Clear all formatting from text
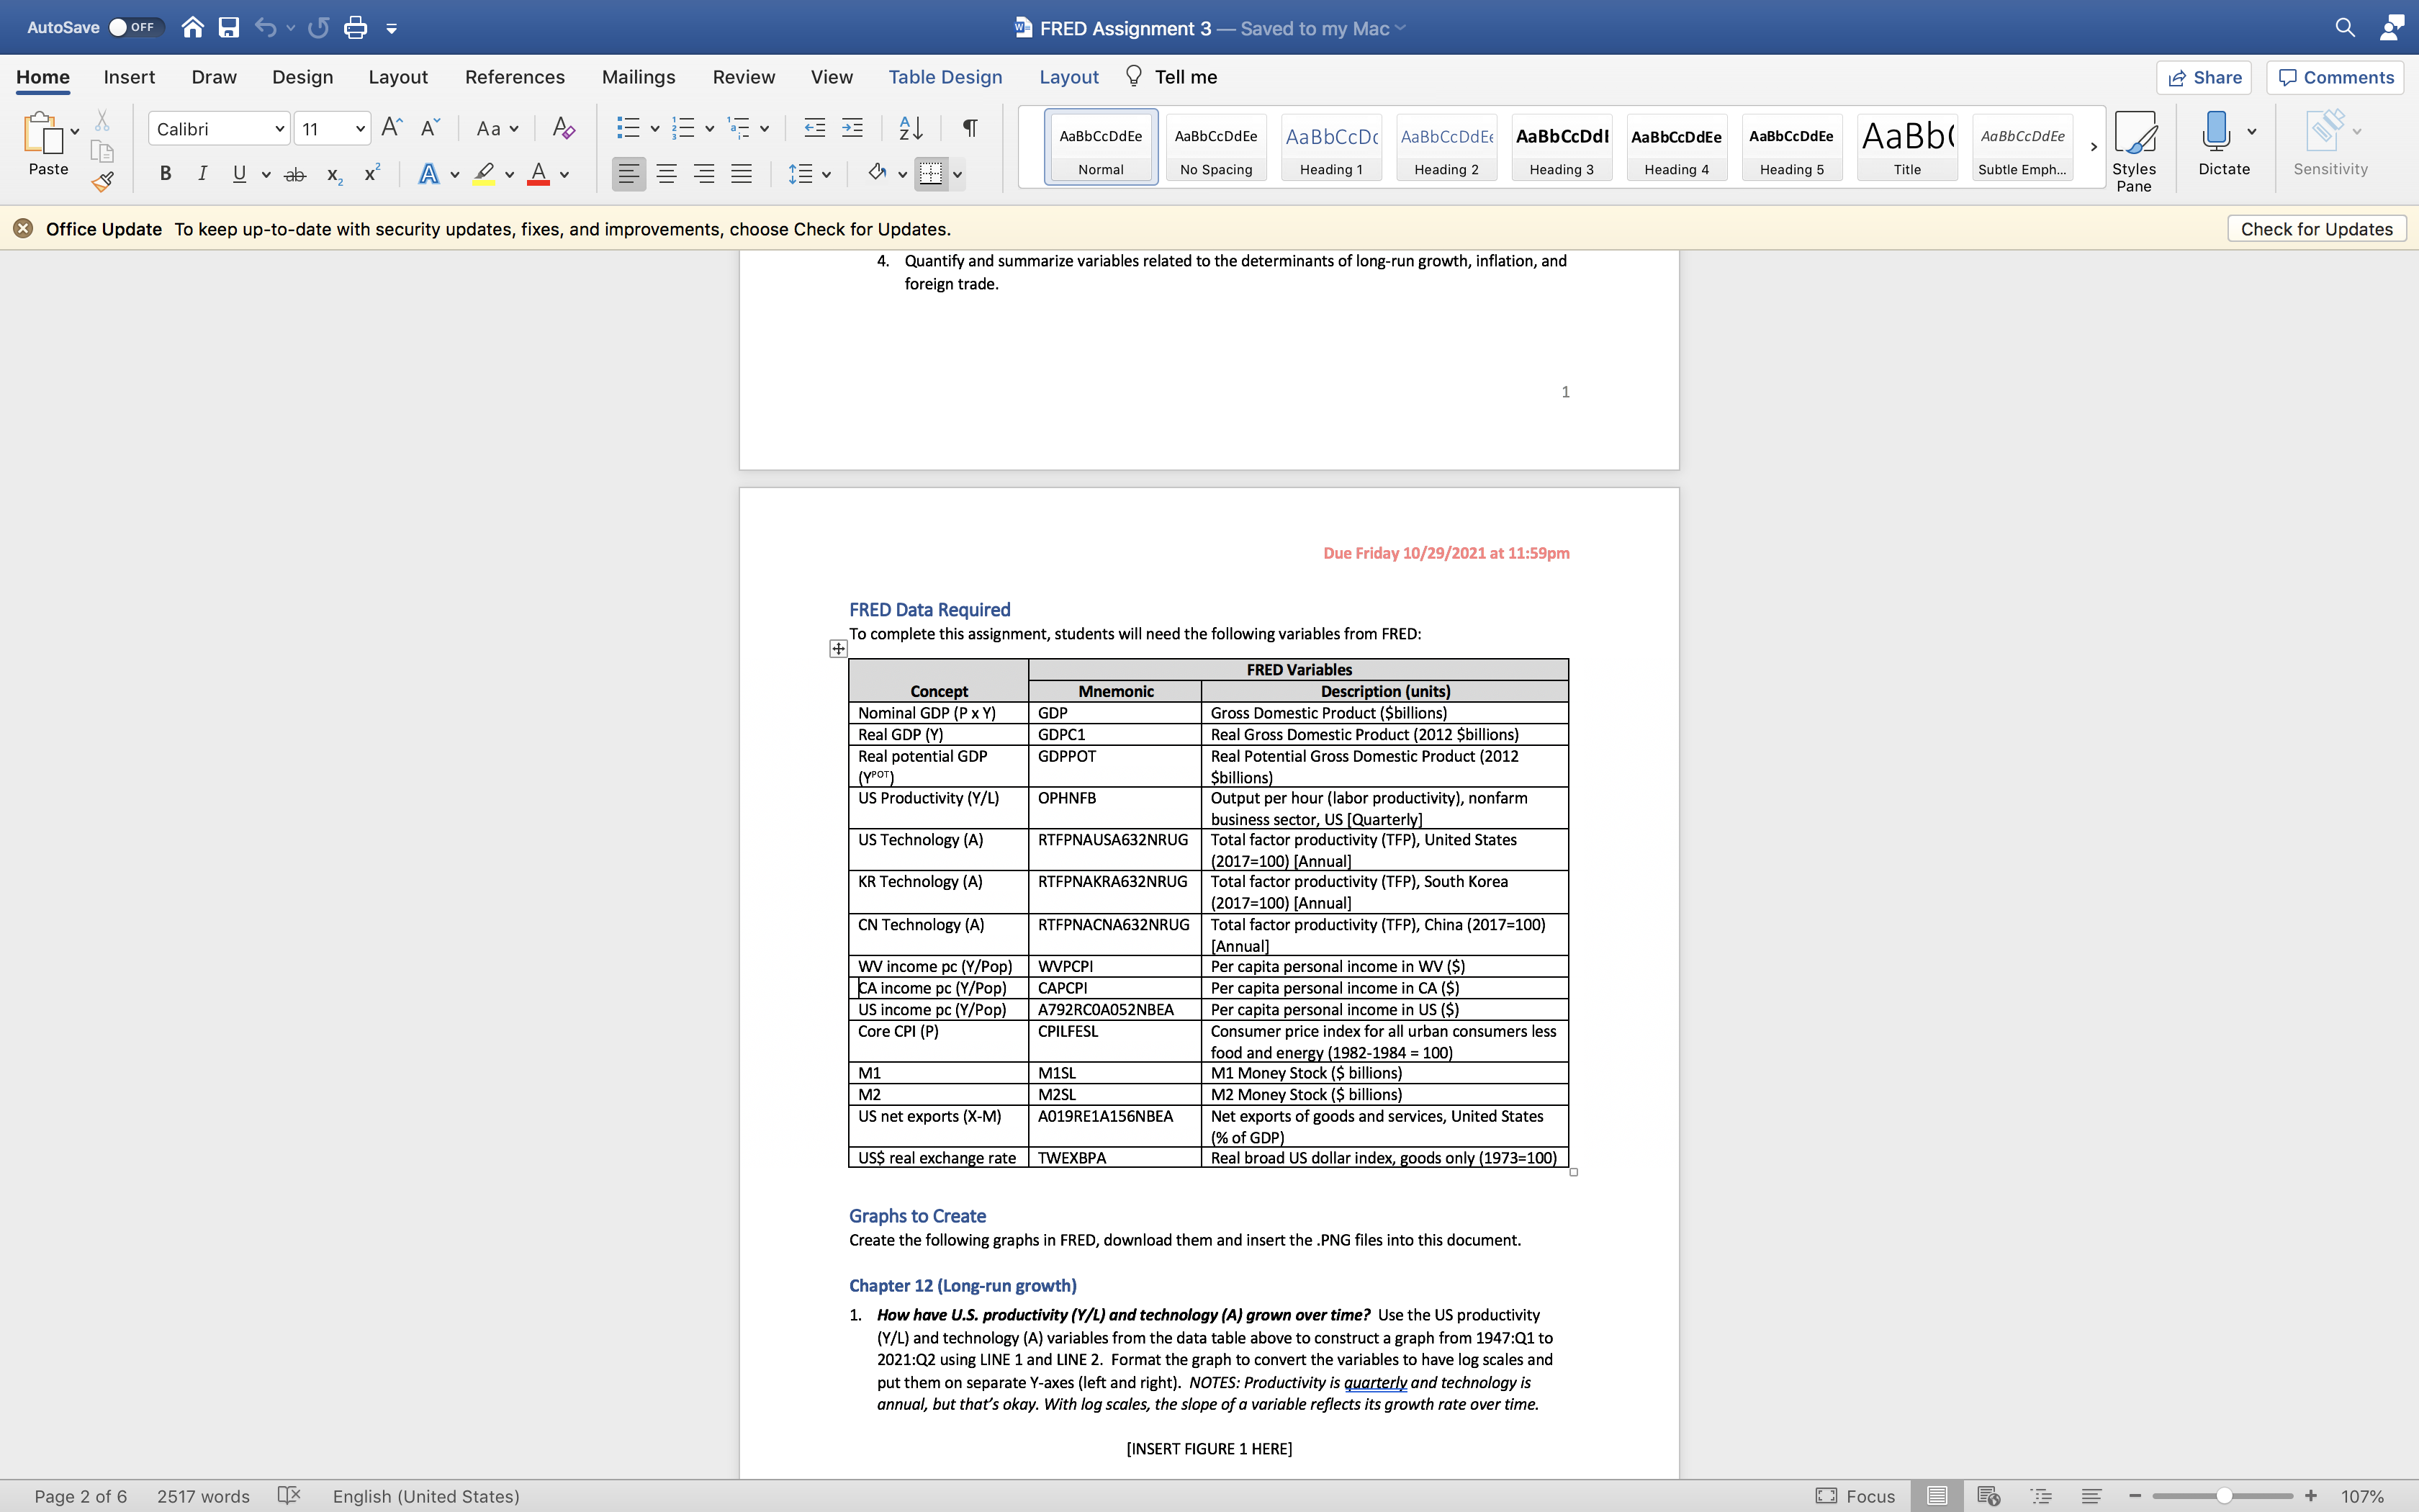 (x=563, y=128)
